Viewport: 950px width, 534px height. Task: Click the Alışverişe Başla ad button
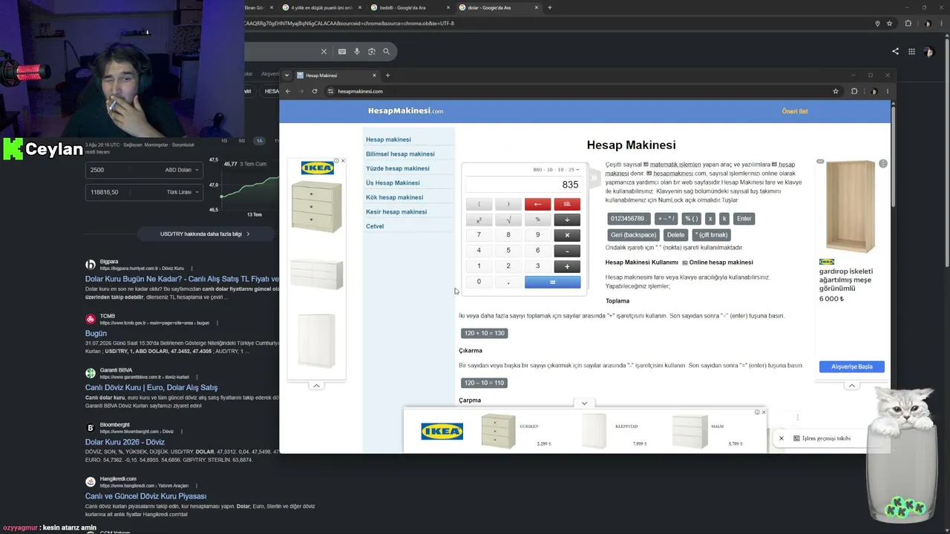click(x=852, y=366)
